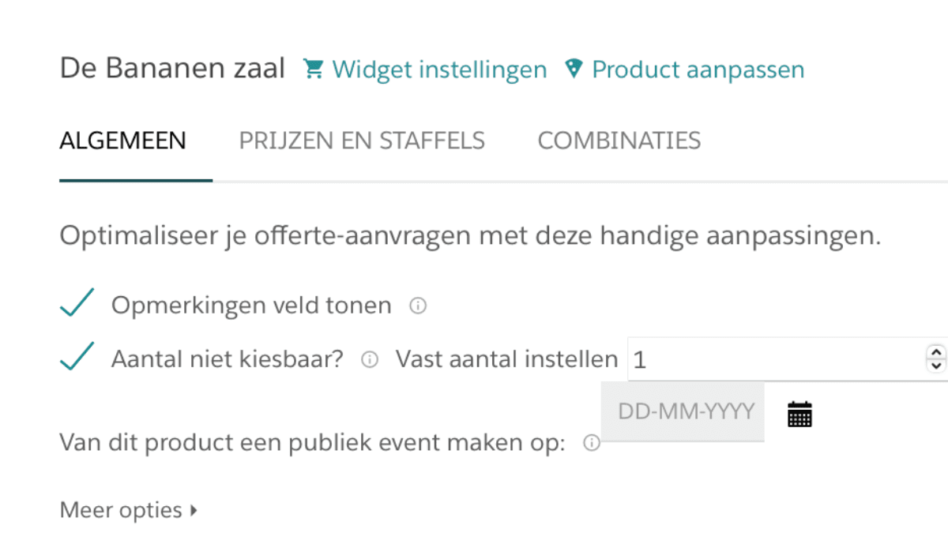
Task: Select the De Bananen zaal title
Action: pos(172,68)
